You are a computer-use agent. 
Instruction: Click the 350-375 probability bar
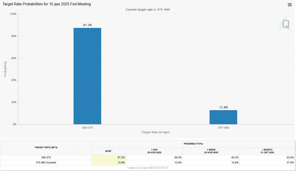coord(87,76)
